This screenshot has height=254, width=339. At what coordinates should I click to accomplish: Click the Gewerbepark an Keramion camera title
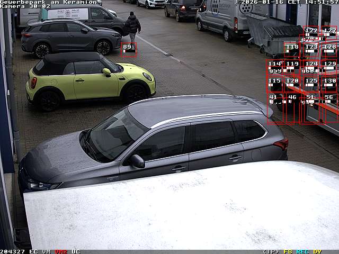pyautogui.click(x=48, y=2)
